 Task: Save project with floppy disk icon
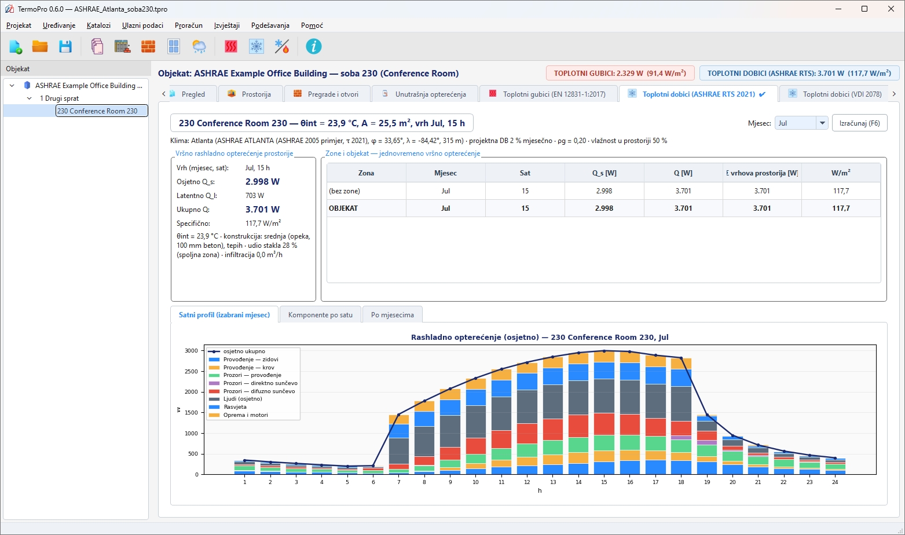click(x=65, y=47)
